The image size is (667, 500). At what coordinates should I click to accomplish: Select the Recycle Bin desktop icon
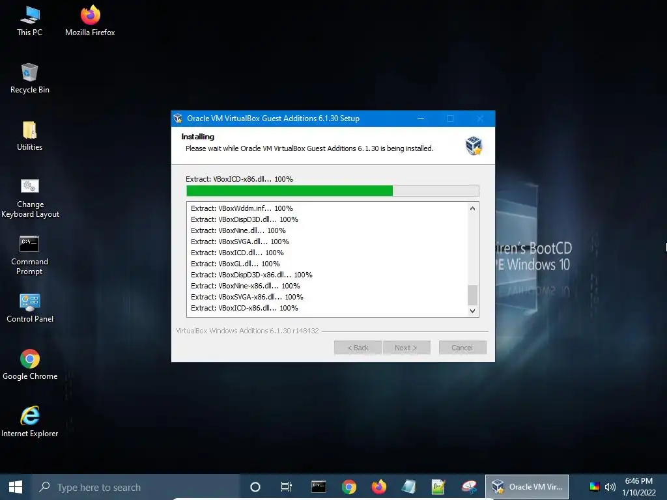(x=30, y=79)
